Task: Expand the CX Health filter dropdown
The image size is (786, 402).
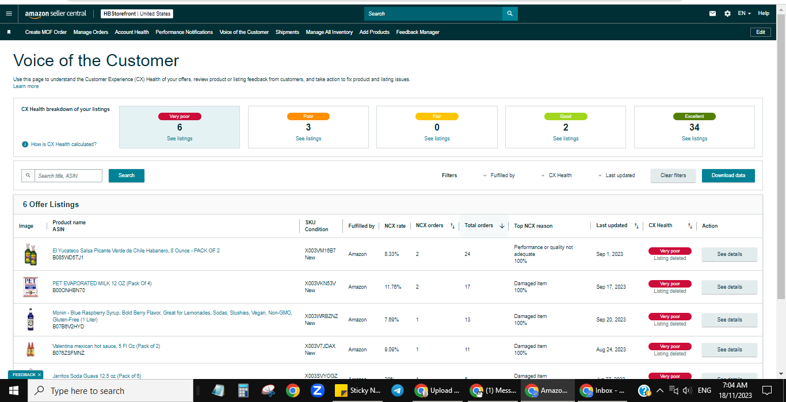Action: [556, 175]
